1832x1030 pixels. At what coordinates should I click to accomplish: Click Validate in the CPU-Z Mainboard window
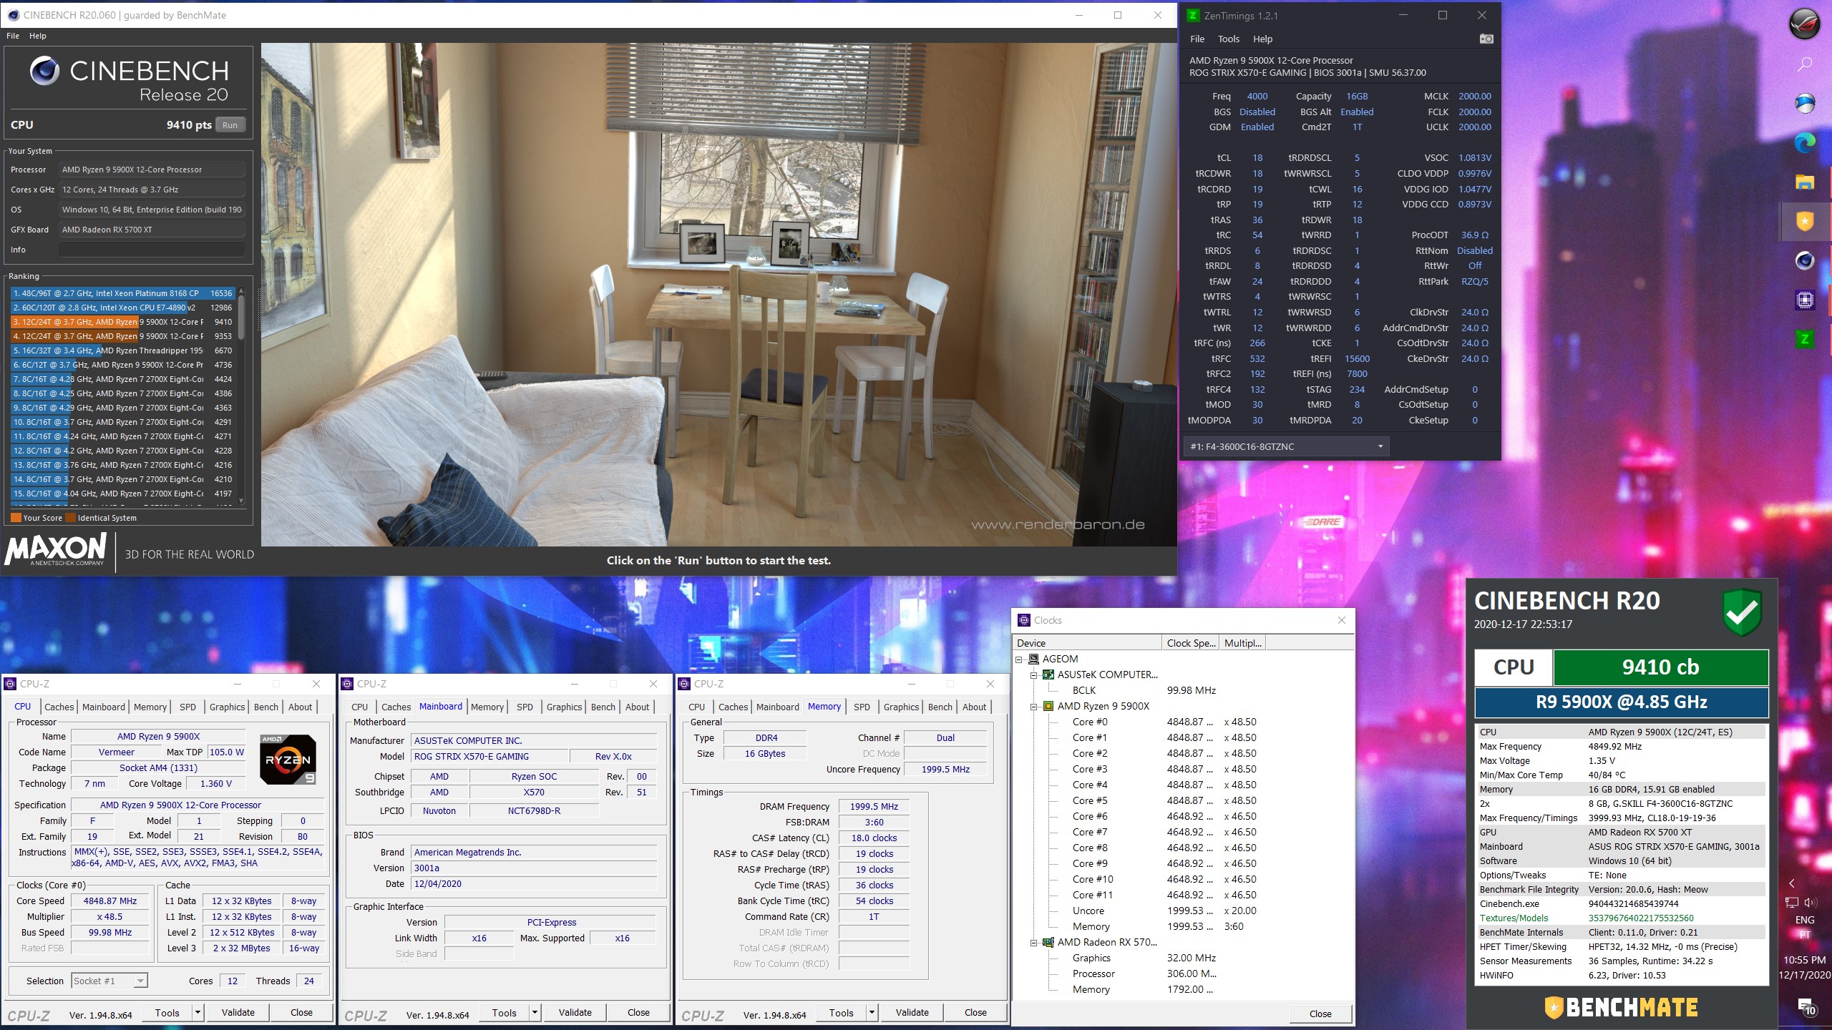point(575,1012)
